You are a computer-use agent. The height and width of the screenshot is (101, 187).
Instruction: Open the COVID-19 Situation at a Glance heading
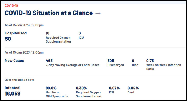tap(49, 13)
